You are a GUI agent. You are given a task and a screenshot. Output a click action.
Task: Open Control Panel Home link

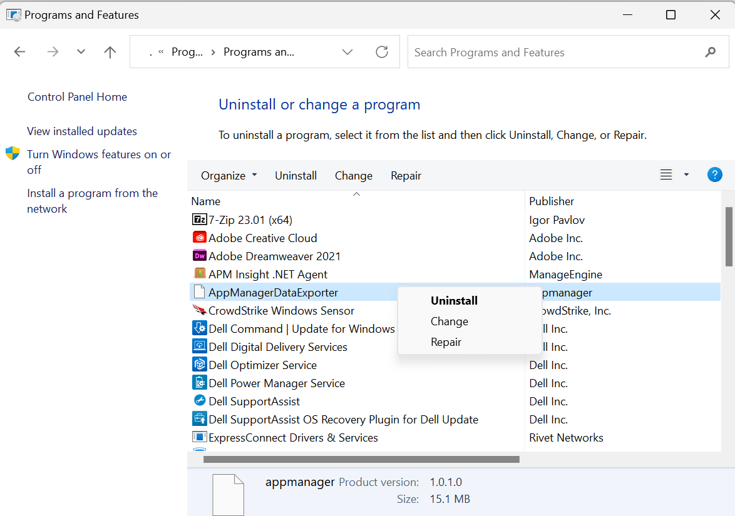[78, 97]
